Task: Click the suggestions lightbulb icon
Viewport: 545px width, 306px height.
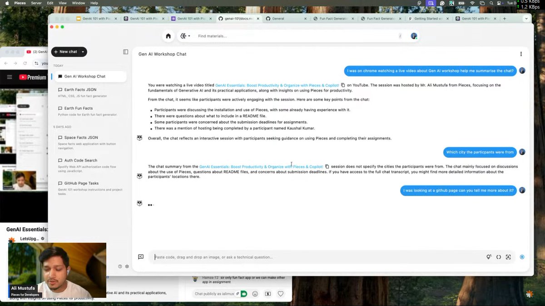Action: pos(489,257)
